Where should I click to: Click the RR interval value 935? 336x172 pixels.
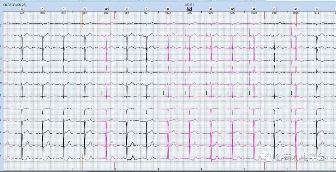click(22, 13)
